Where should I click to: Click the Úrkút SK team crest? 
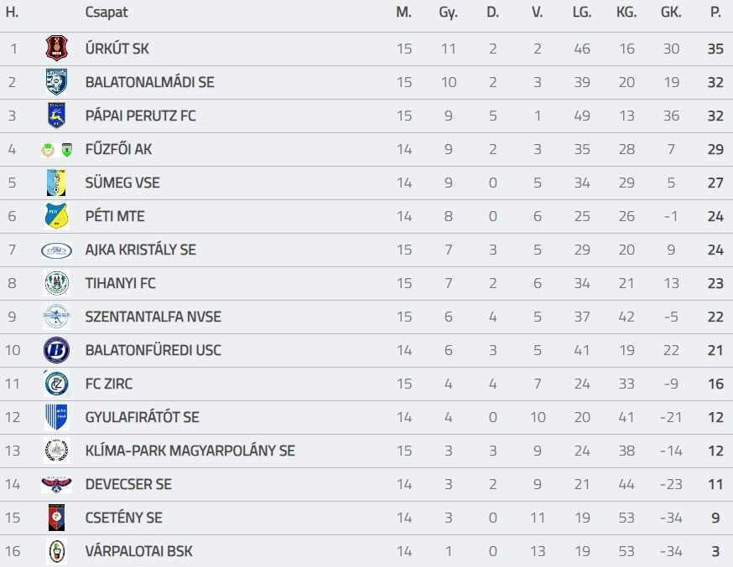56,49
